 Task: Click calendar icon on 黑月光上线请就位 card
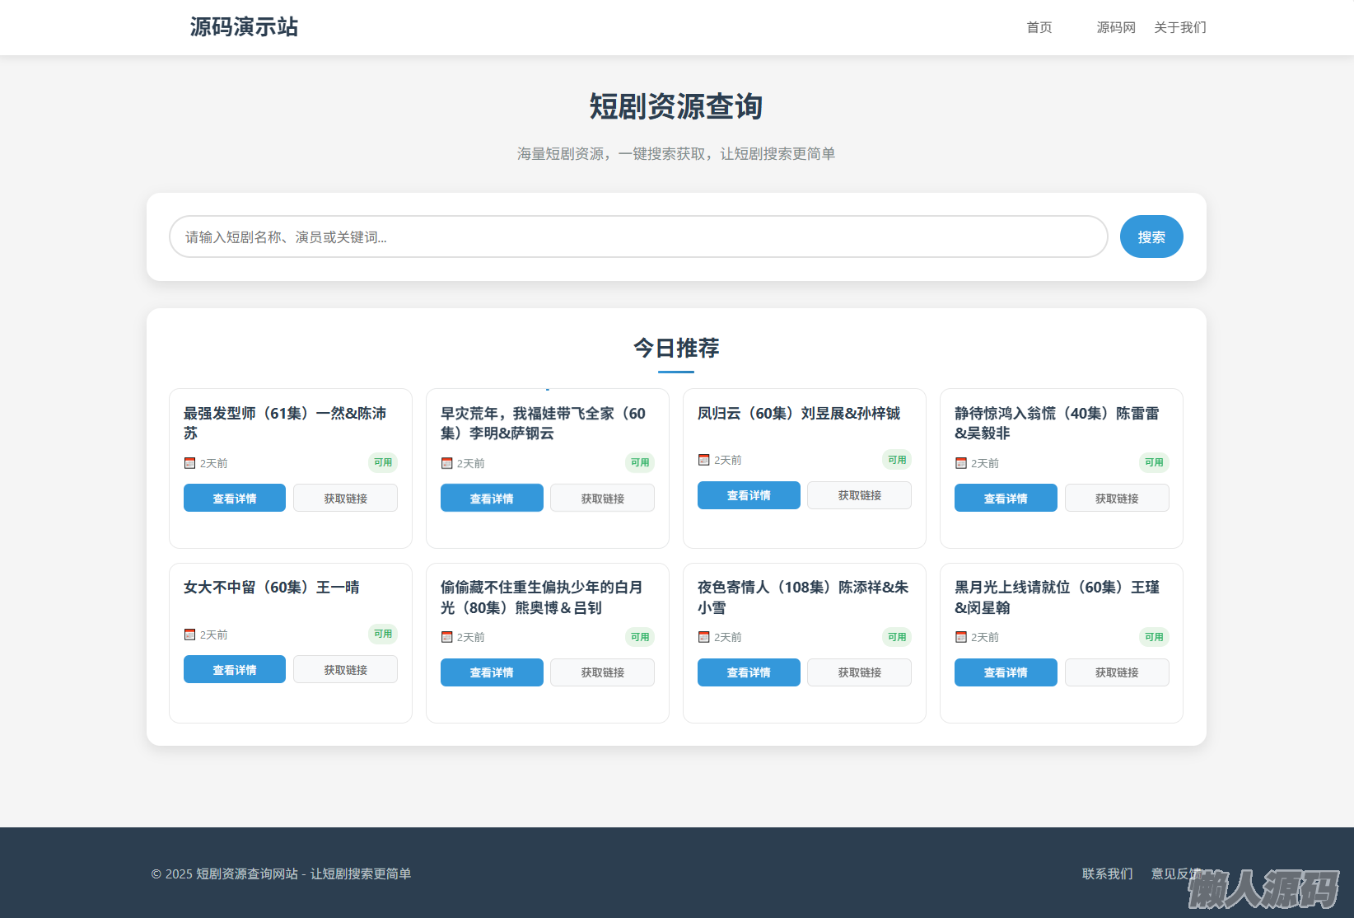point(960,637)
